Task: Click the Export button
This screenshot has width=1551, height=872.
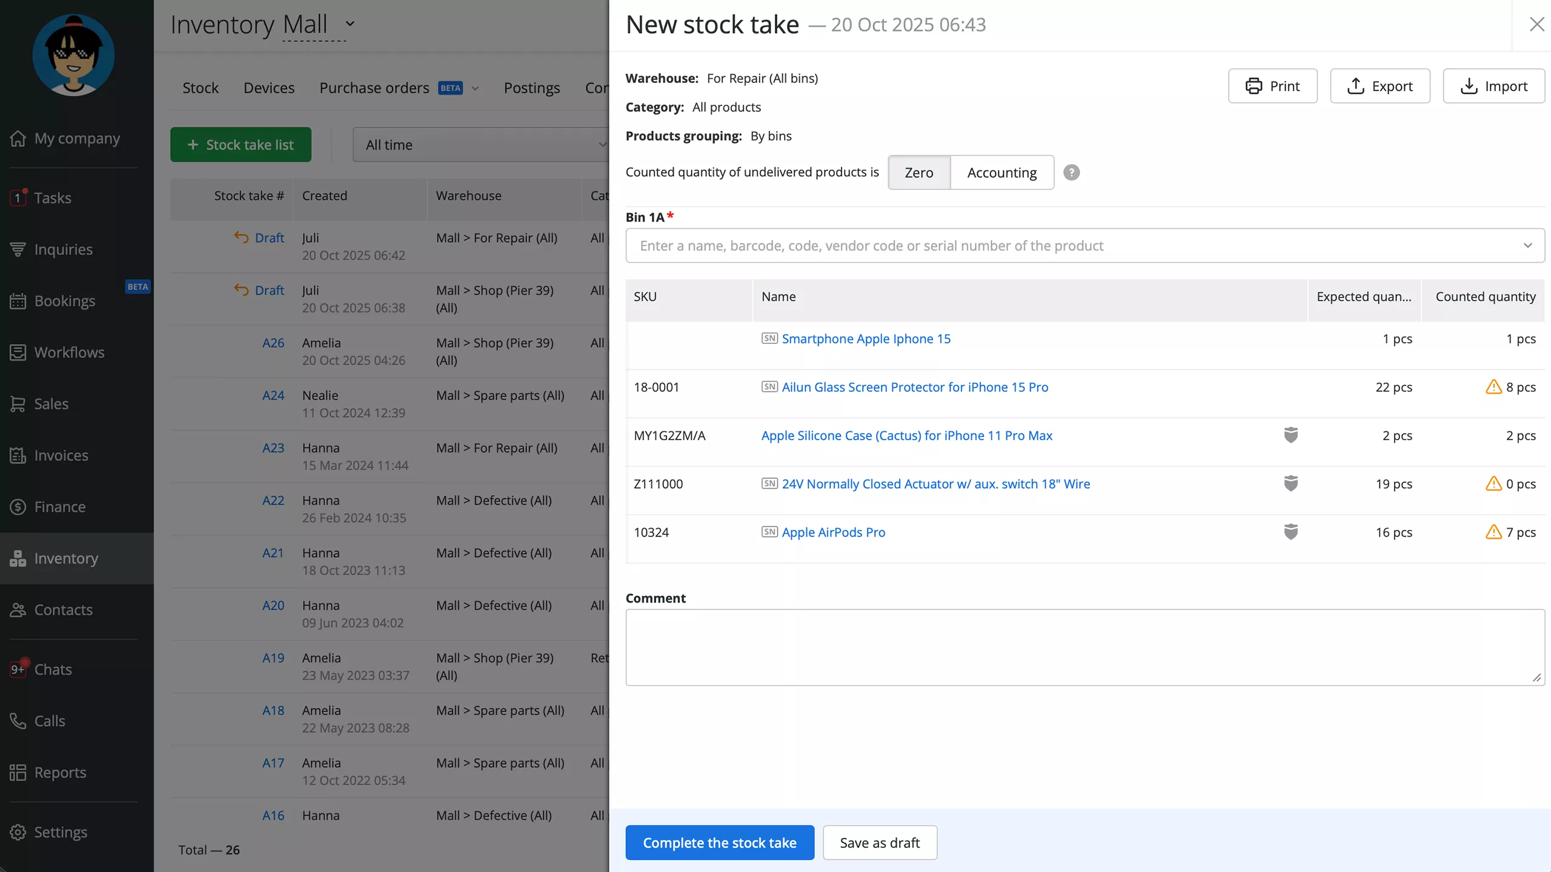Action: pyautogui.click(x=1380, y=86)
